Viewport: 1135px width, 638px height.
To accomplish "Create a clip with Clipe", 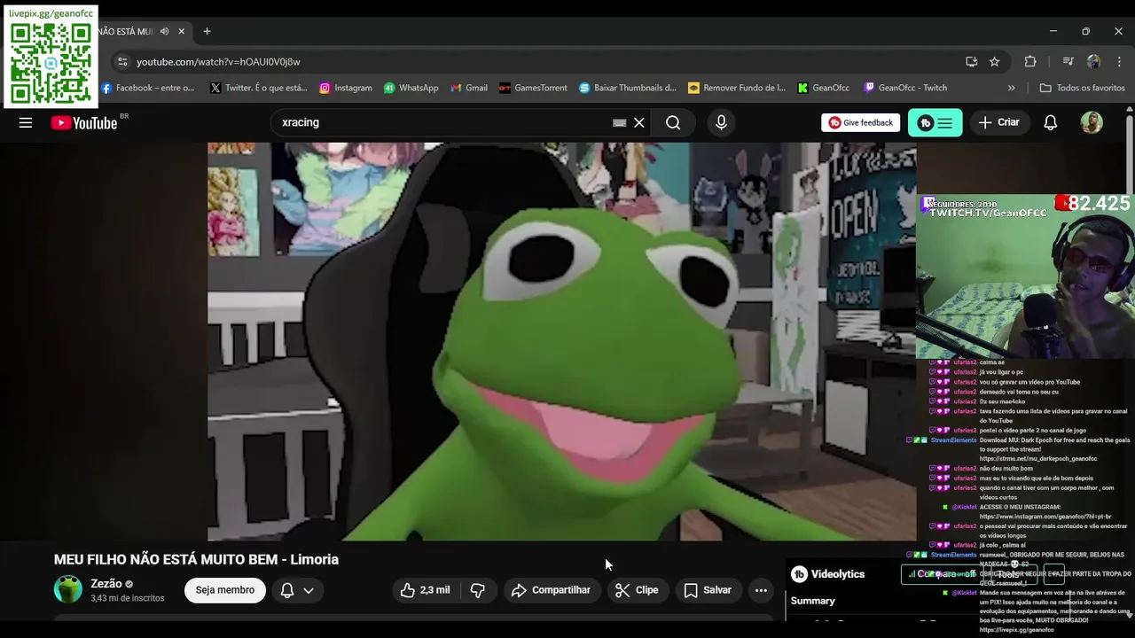I will pyautogui.click(x=638, y=590).
